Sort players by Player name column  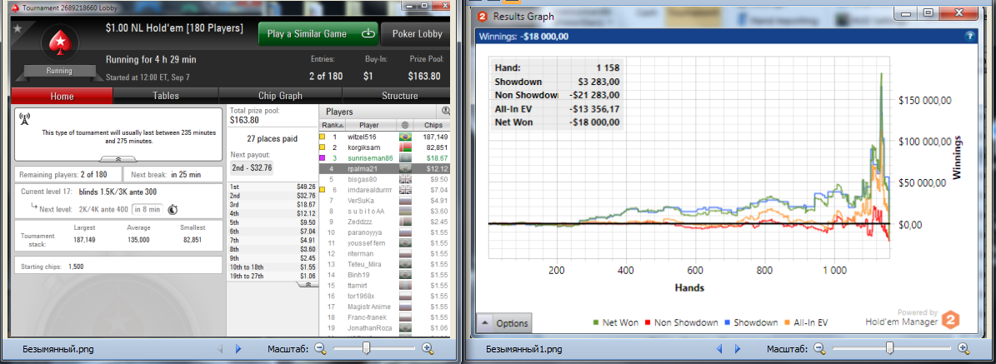pos(368,125)
